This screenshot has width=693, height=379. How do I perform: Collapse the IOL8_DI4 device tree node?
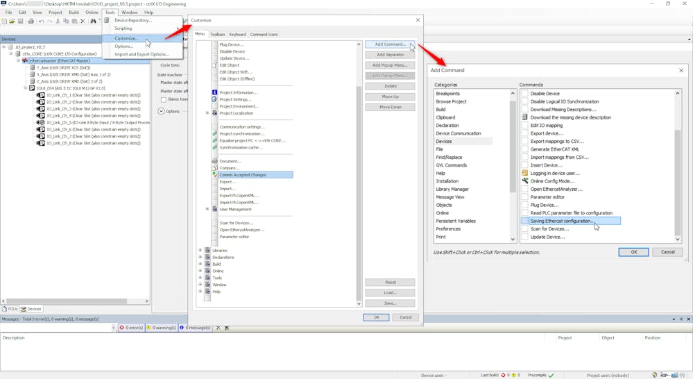[x=25, y=88]
